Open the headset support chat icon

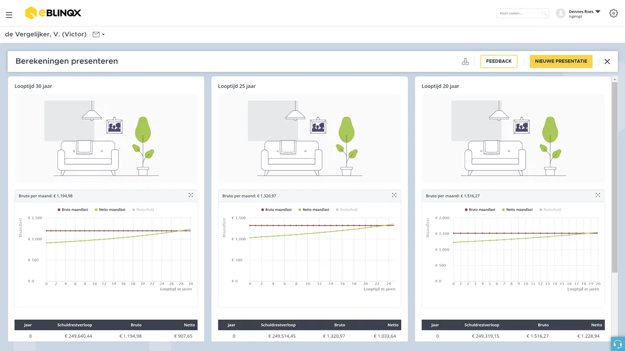(x=617, y=344)
